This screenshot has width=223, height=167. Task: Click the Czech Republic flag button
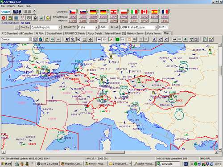[73, 12]
